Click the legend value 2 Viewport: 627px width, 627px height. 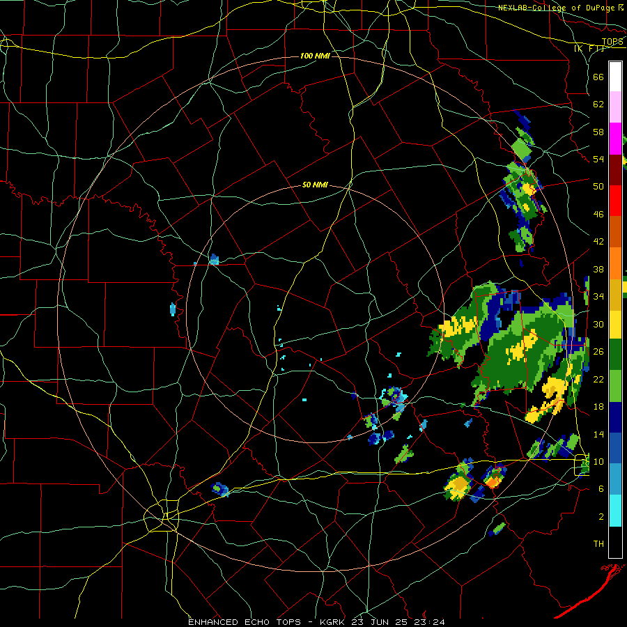(x=601, y=517)
